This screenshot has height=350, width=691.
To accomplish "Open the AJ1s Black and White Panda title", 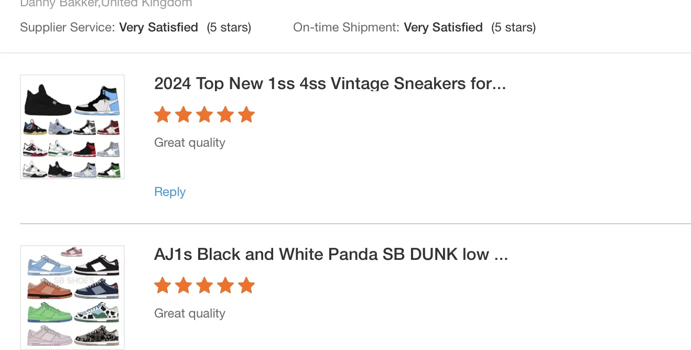I will pos(331,254).
